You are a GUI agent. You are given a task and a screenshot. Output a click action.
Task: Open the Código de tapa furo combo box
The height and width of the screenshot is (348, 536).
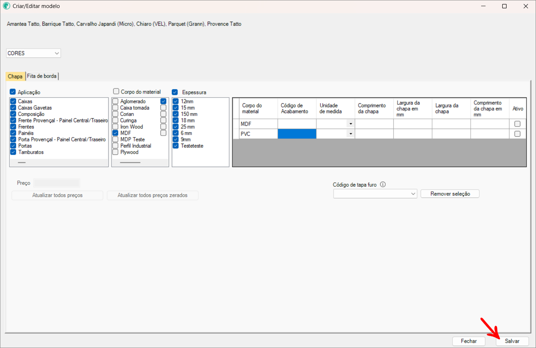(375, 194)
